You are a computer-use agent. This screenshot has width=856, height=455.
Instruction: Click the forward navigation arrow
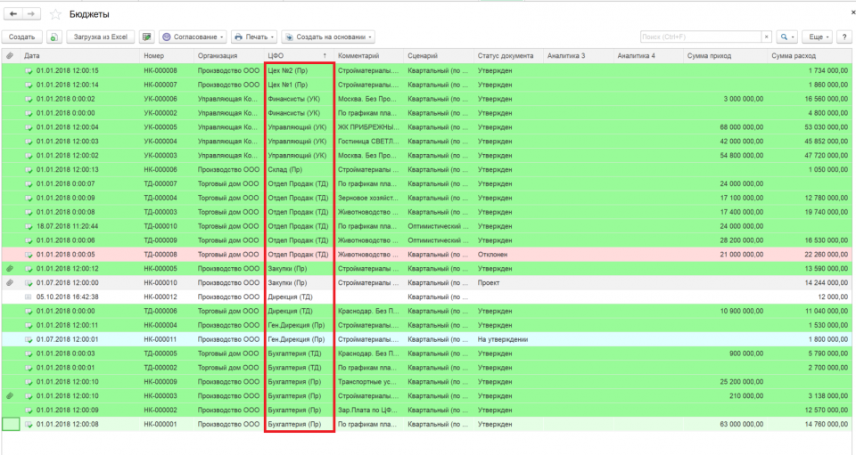[x=31, y=14]
